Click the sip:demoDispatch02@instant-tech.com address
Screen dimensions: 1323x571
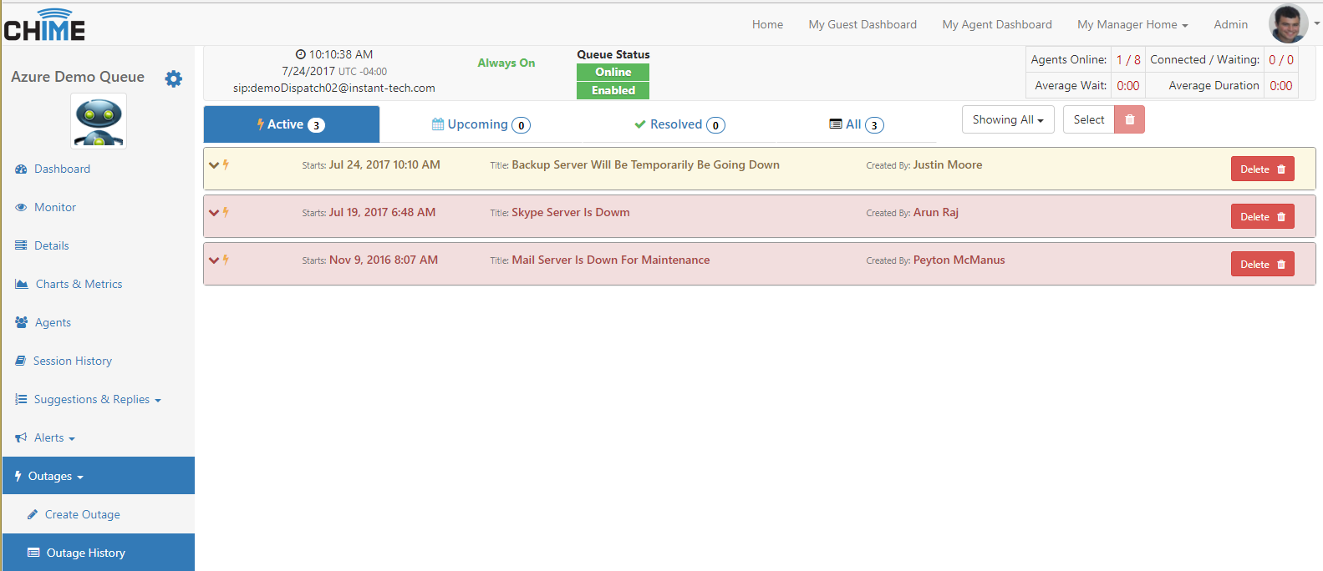(334, 88)
